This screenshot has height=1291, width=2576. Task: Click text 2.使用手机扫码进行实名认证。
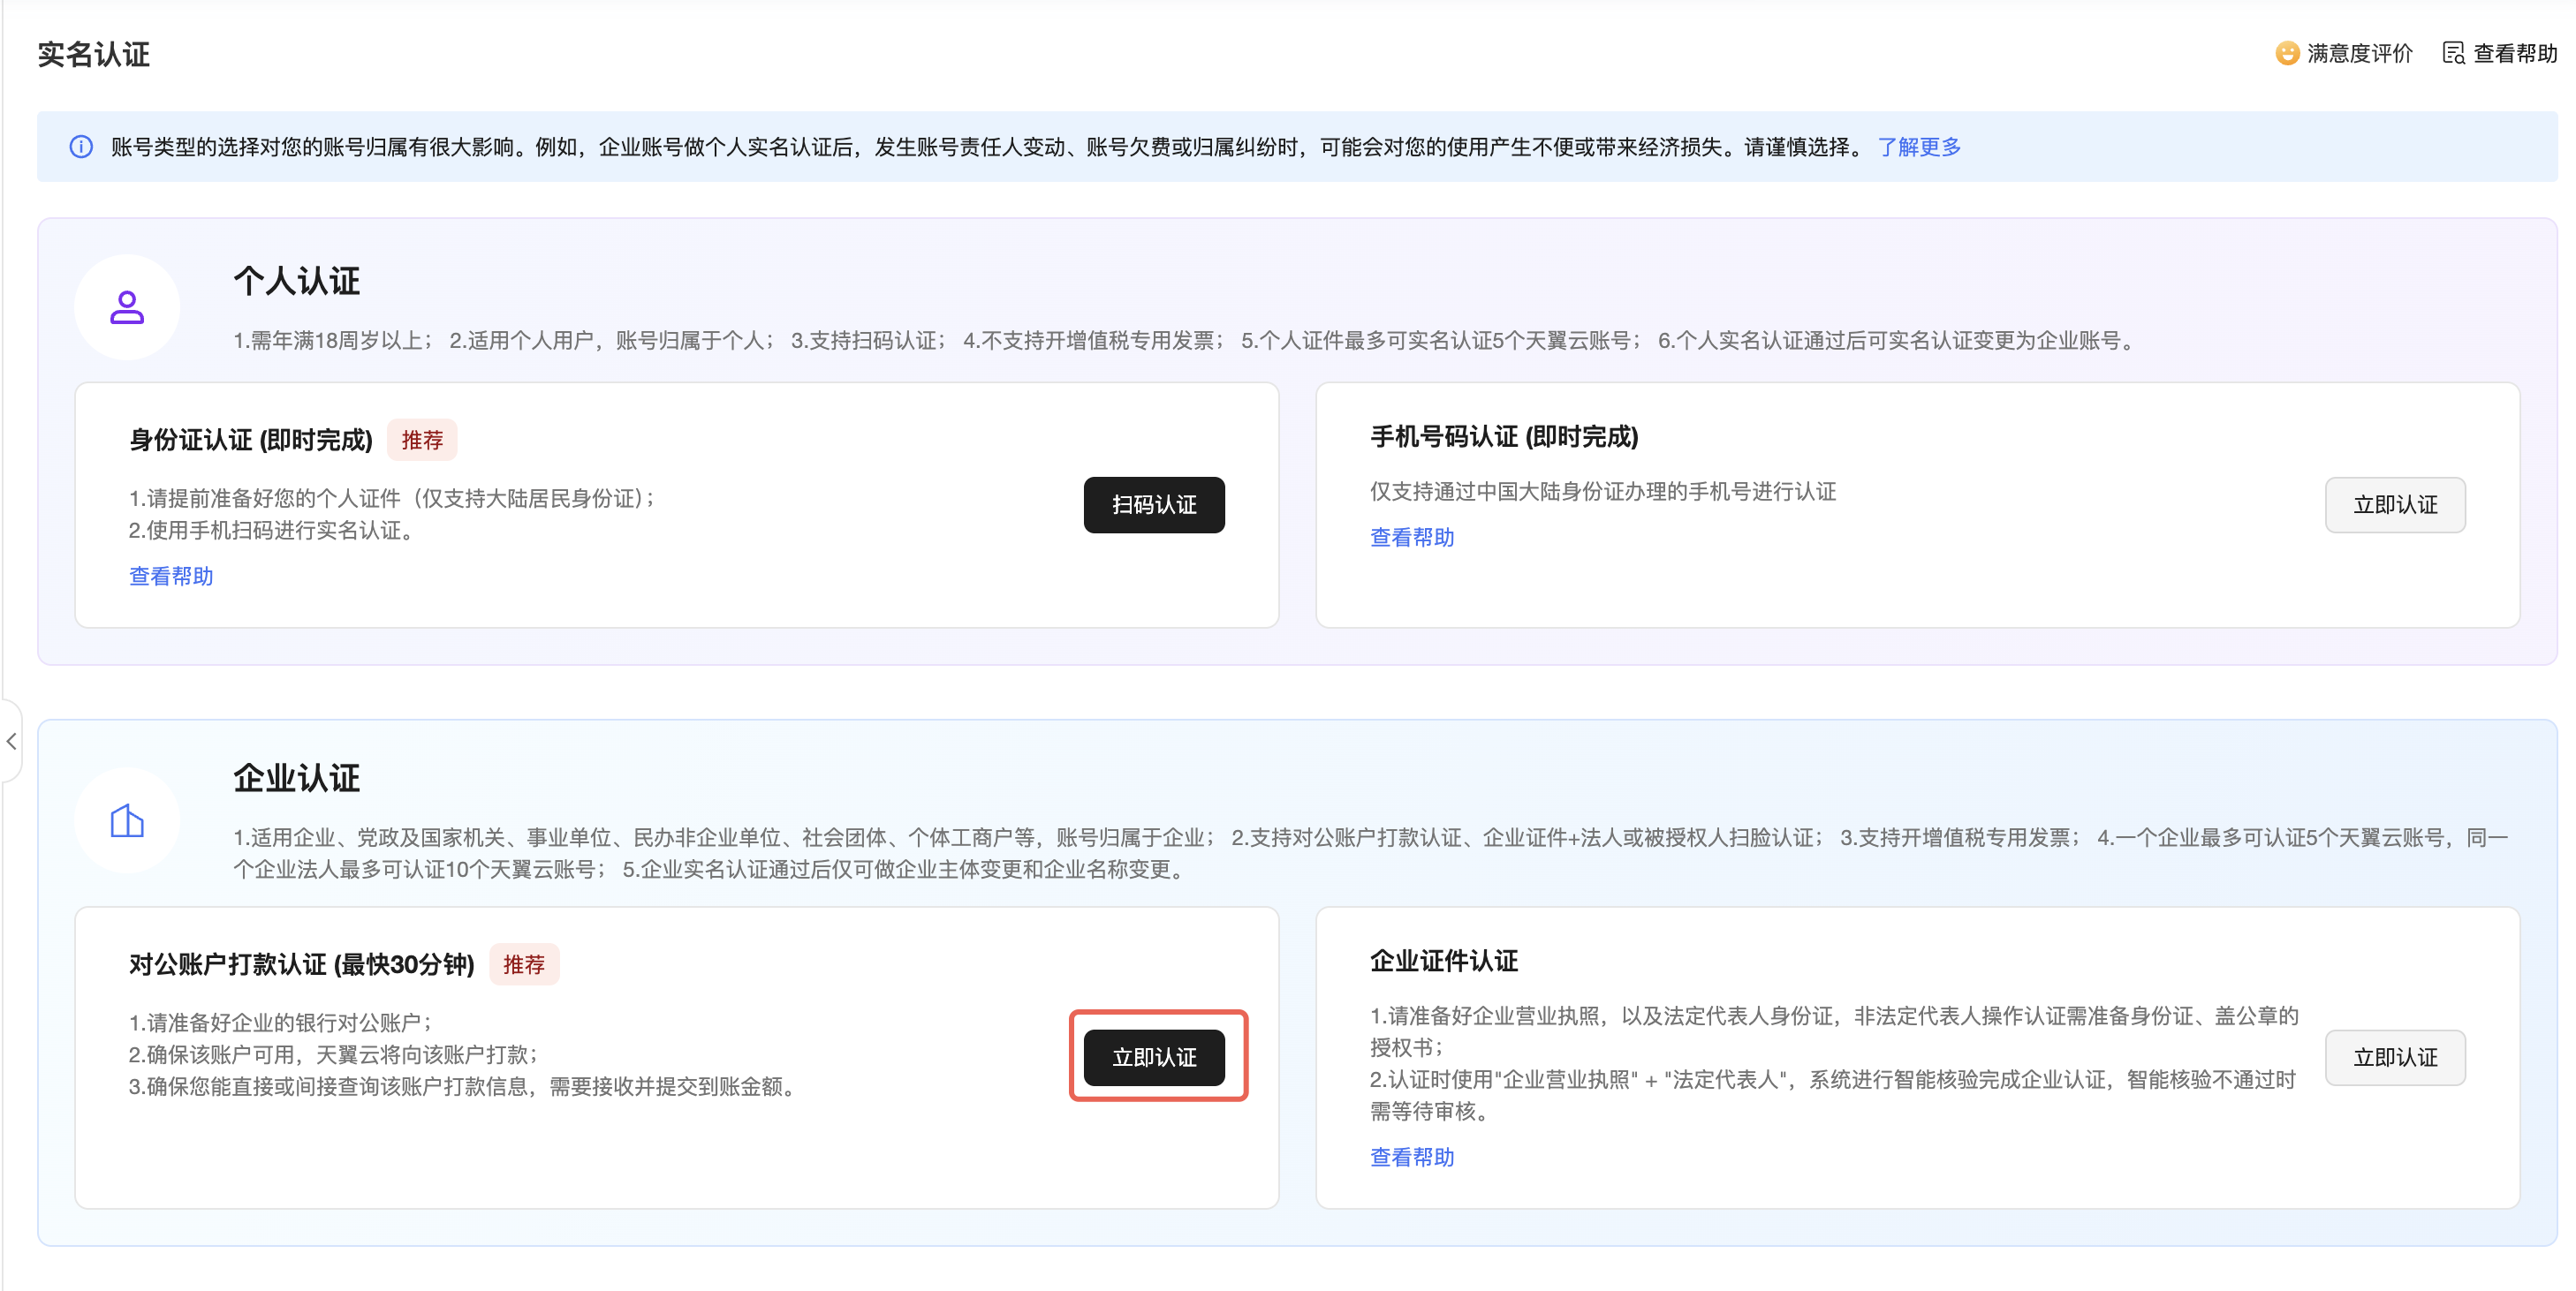pyautogui.click(x=272, y=531)
